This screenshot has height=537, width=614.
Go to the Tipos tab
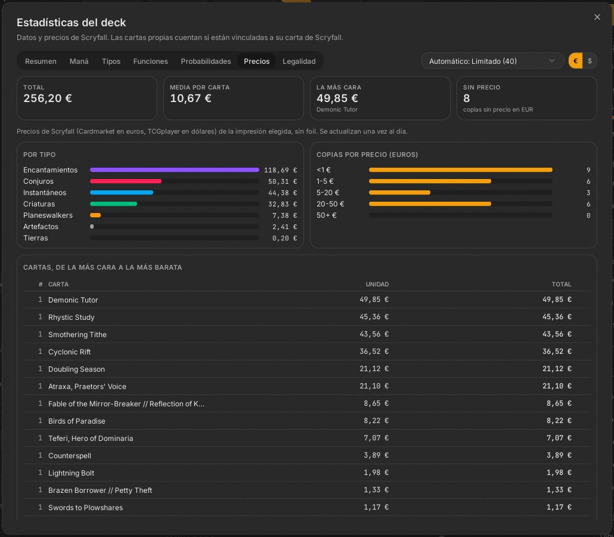[x=111, y=61]
